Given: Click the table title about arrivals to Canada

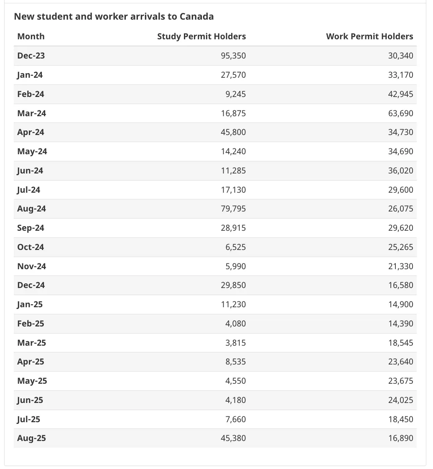Looking at the screenshot, I should (x=114, y=16).
